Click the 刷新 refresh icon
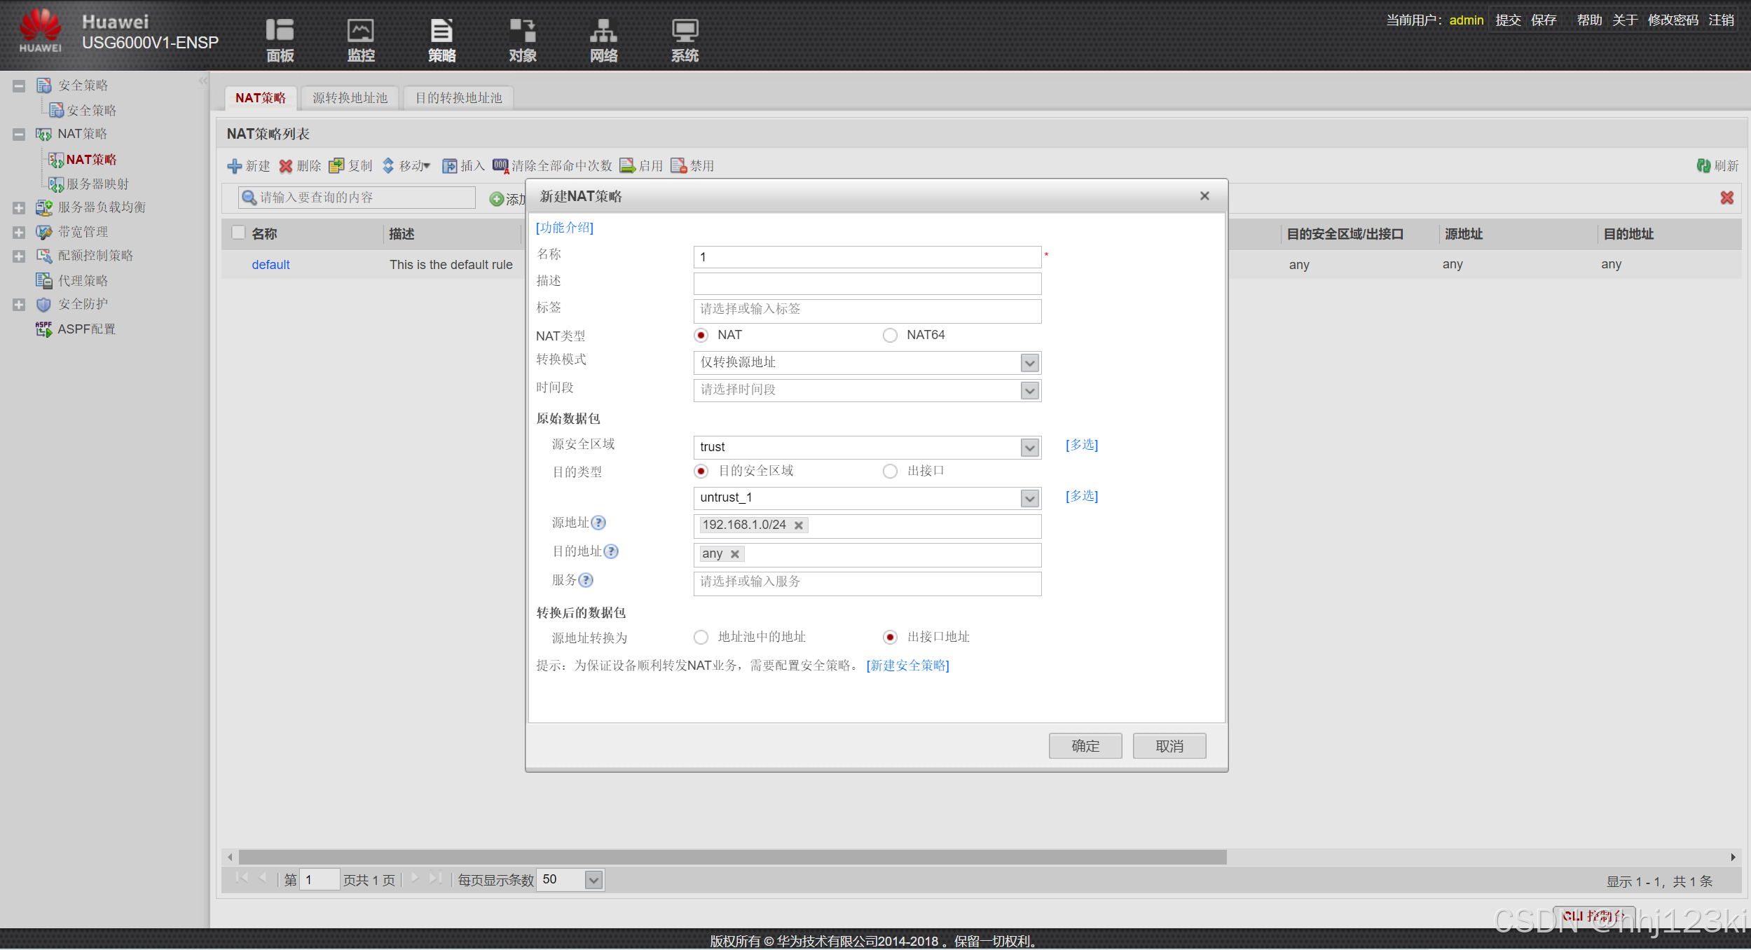 point(1703,166)
